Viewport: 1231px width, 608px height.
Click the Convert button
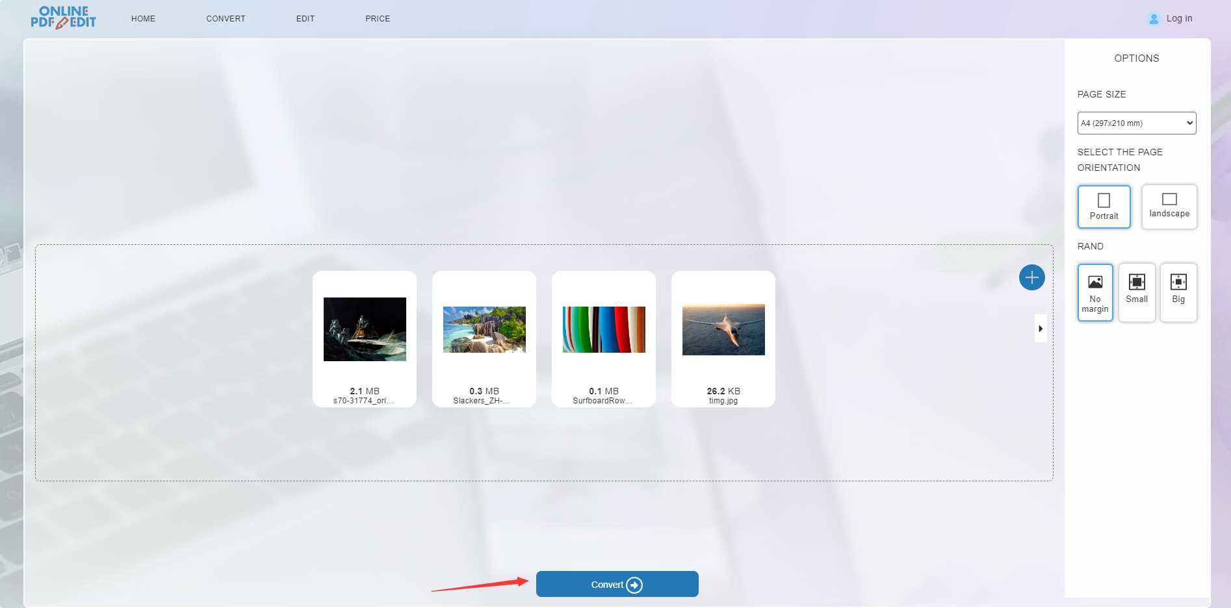(616, 584)
